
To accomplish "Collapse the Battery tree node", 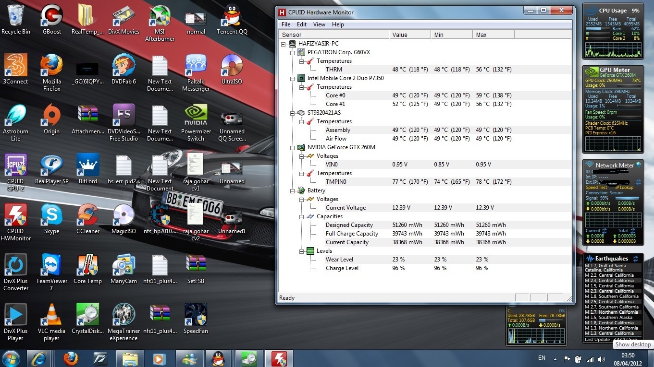I will pyautogui.click(x=293, y=190).
